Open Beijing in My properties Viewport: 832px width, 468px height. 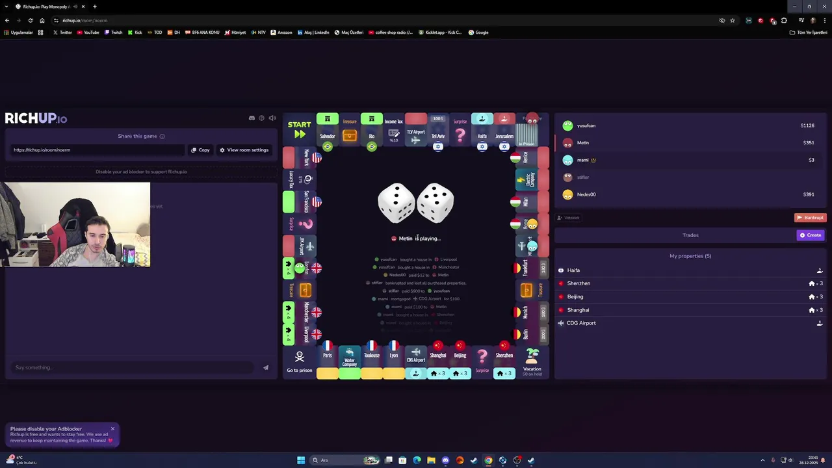tap(690, 297)
